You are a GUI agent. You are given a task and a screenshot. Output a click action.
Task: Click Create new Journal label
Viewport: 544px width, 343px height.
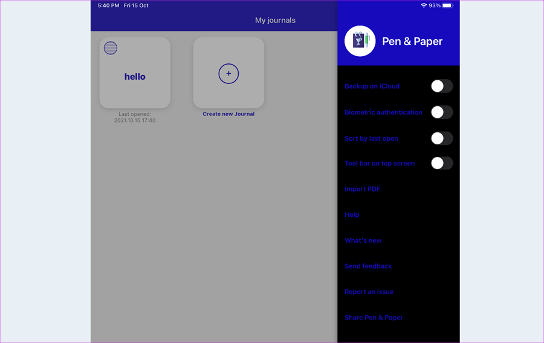(228, 114)
